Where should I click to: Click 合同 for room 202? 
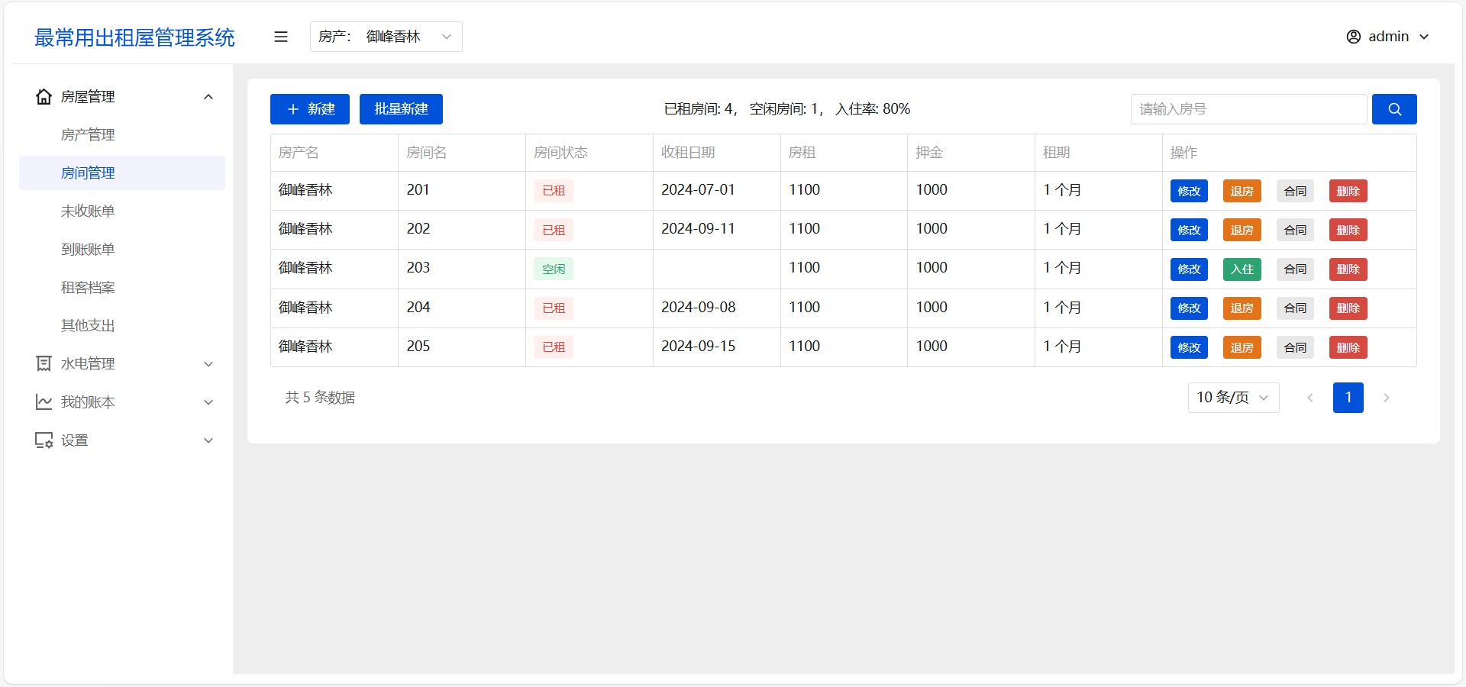(1295, 230)
